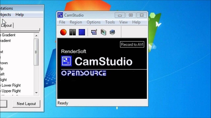211x118 pixels.
Task: Open the View menu in CamStudio
Action: [123, 22]
